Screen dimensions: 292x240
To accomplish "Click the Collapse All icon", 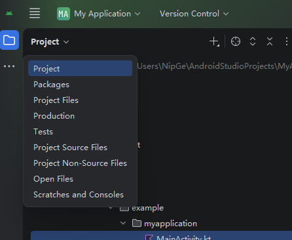I will (x=270, y=41).
